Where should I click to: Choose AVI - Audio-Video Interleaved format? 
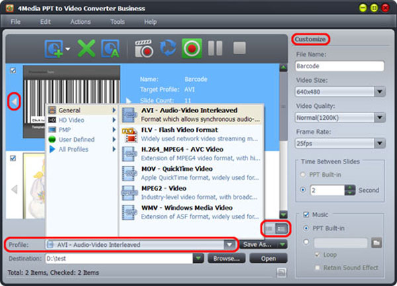click(192, 115)
